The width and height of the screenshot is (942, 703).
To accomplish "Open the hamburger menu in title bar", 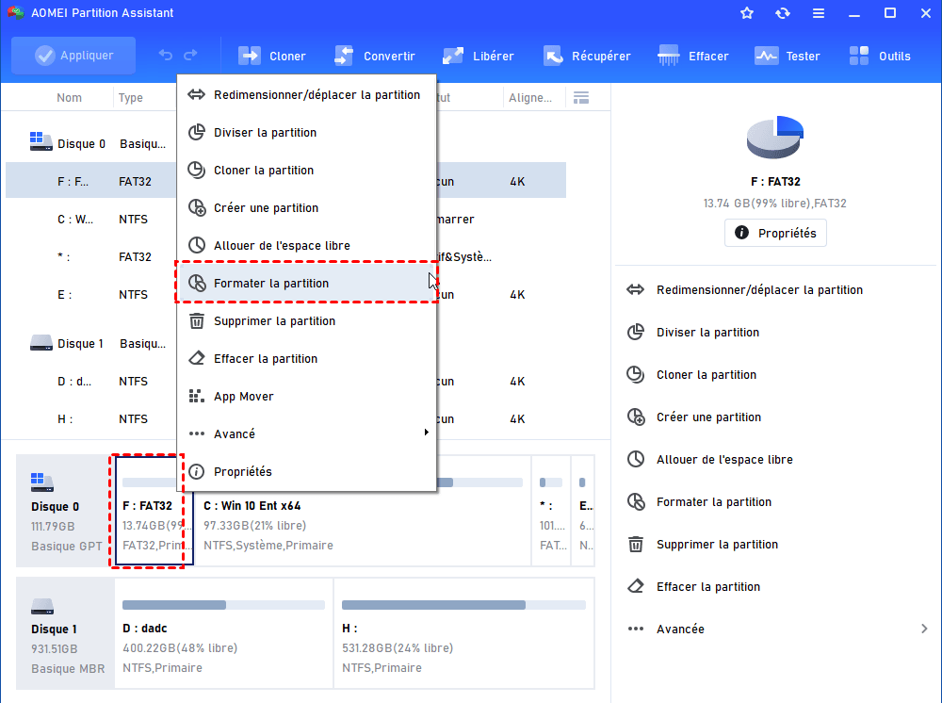I will point(819,13).
